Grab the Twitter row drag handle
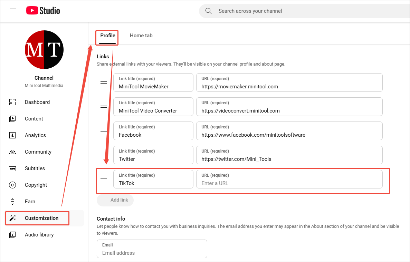The height and width of the screenshot is (262, 410). pos(104,155)
